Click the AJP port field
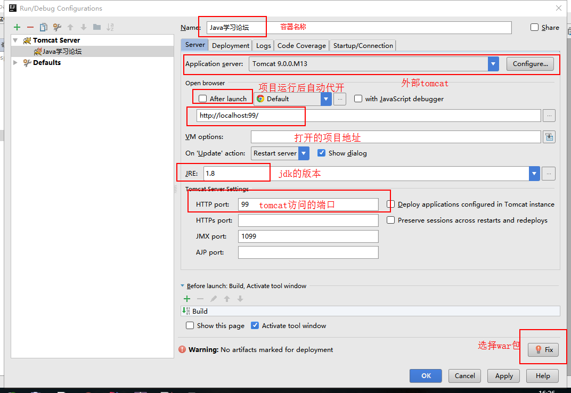This screenshot has height=393, width=571. tap(308, 252)
